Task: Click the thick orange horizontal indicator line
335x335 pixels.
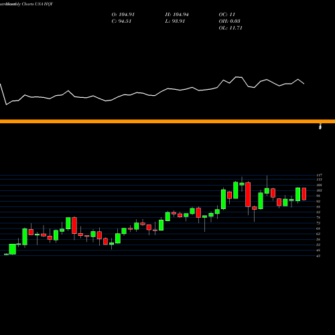Action: coord(167,121)
